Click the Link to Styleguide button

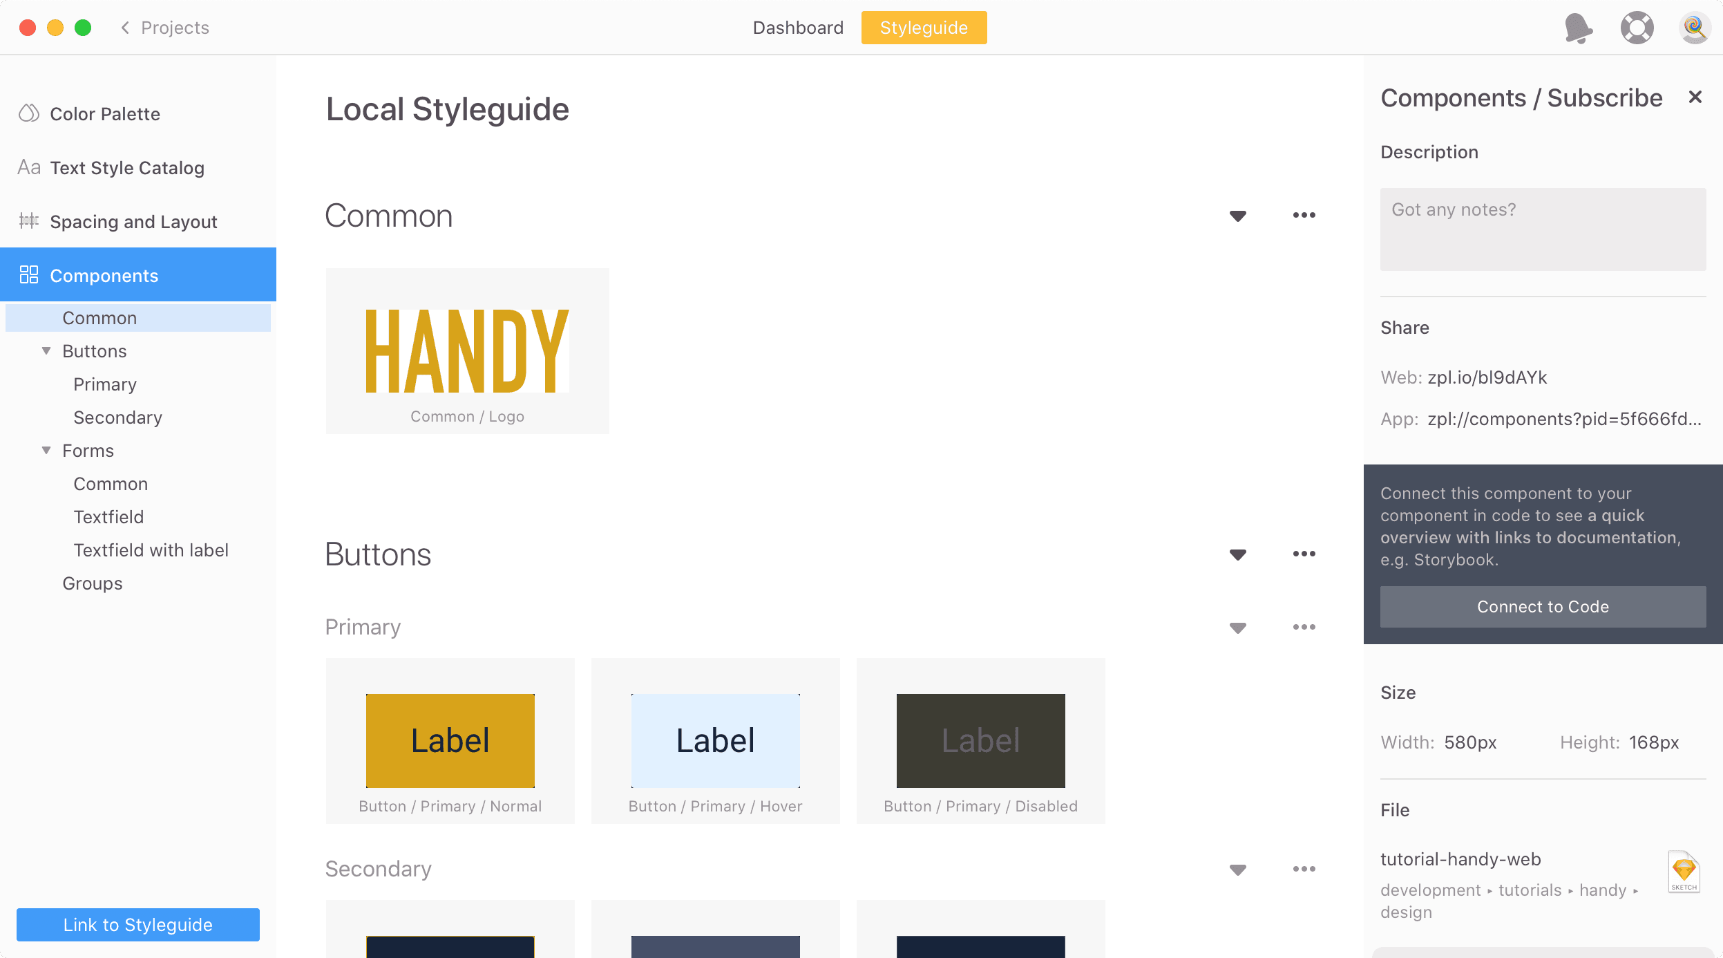pos(138,925)
